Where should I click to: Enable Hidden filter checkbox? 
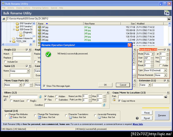(57, 96)
